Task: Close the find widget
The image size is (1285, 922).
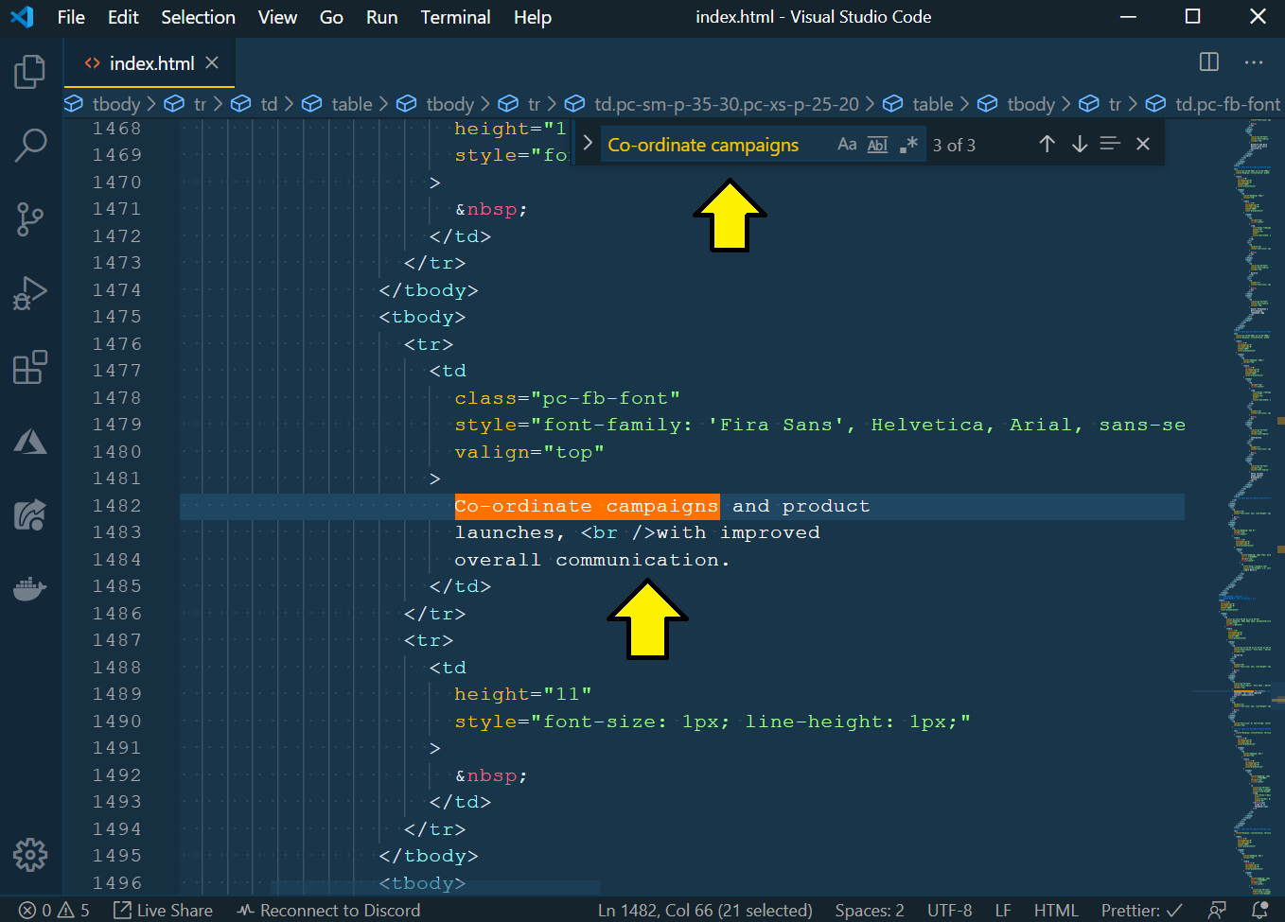Action: click(x=1143, y=144)
